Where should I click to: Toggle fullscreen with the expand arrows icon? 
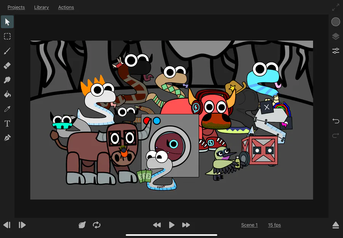(x=335, y=7)
